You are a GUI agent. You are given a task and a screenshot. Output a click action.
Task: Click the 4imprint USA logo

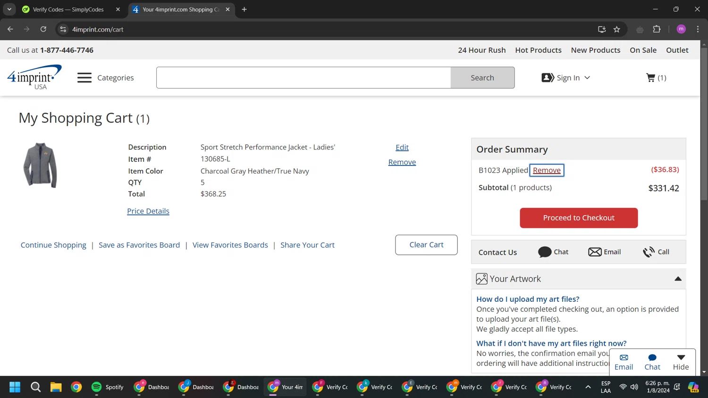(34, 77)
